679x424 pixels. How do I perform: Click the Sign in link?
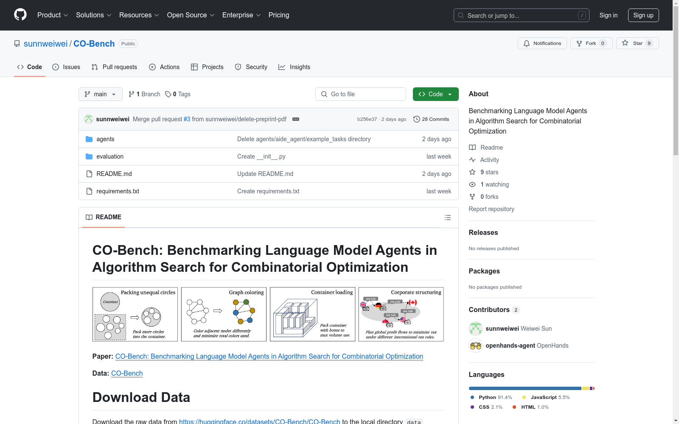[609, 15]
